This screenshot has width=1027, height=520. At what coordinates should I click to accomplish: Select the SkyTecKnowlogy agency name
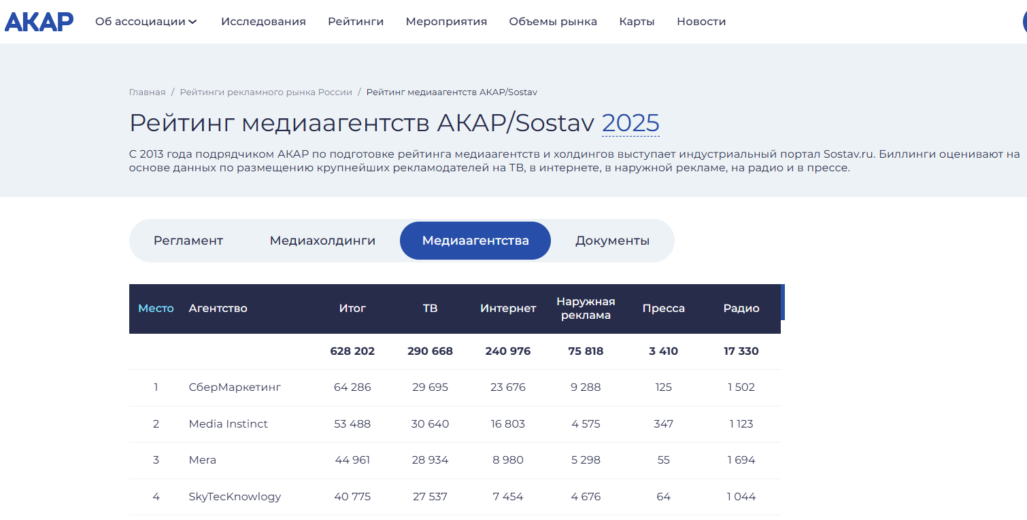235,497
